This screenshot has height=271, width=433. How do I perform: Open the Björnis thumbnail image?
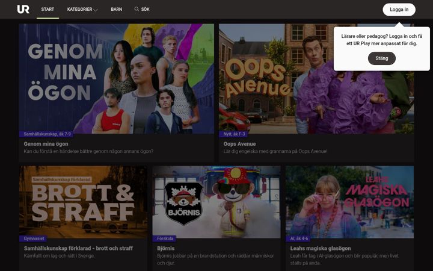[216, 202]
